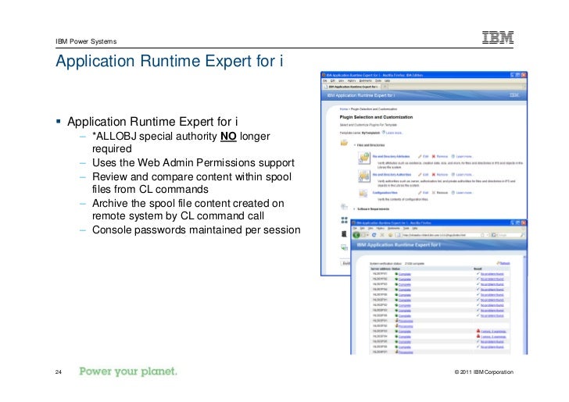Open address bar dropdown arrow in front window
Screen dimensions: 569x402
click(x=488, y=235)
